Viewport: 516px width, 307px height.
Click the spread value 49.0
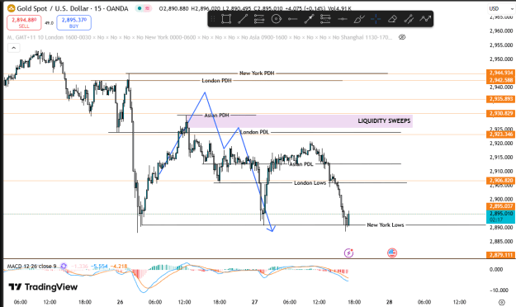49,23
